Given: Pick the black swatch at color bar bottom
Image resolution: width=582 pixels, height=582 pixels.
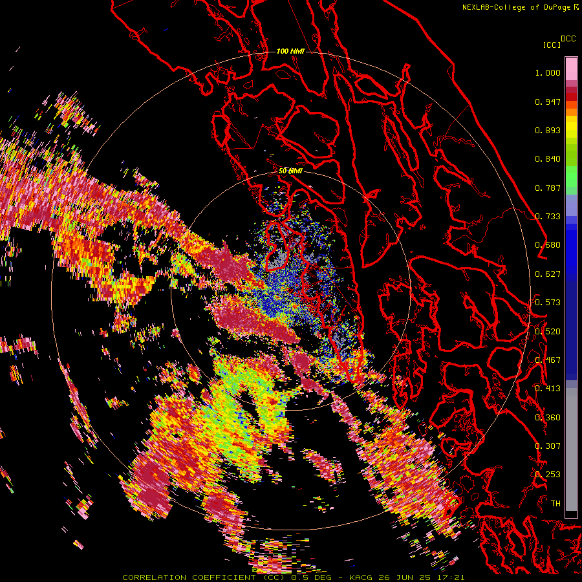Looking at the screenshot, I should coord(571,515).
